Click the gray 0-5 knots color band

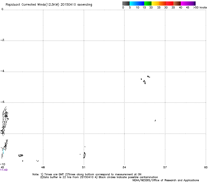(x=126, y=3)
